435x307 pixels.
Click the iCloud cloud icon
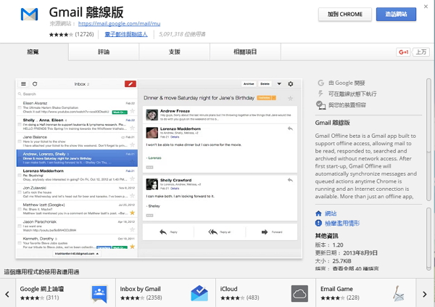(299, 293)
